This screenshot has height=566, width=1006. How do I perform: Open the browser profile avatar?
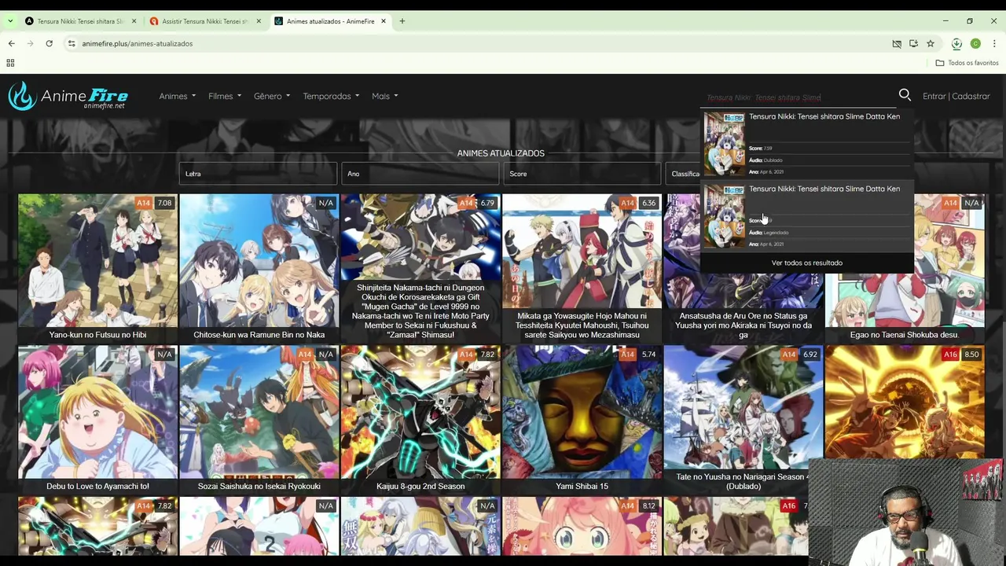(x=975, y=43)
